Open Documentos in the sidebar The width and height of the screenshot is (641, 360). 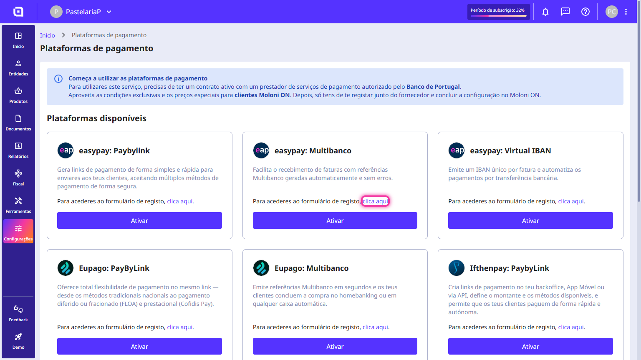18,123
